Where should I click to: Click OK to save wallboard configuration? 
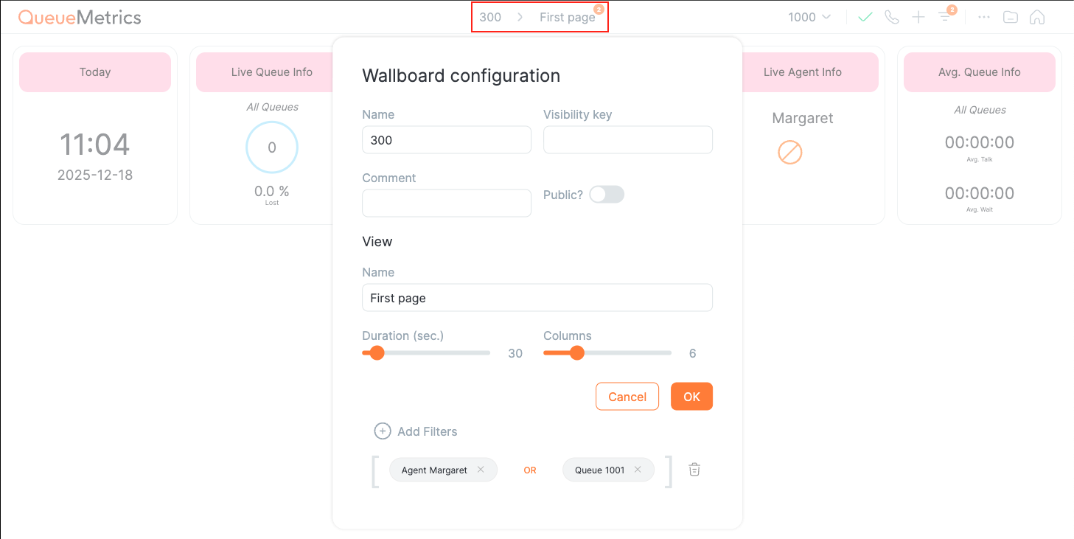click(x=691, y=396)
